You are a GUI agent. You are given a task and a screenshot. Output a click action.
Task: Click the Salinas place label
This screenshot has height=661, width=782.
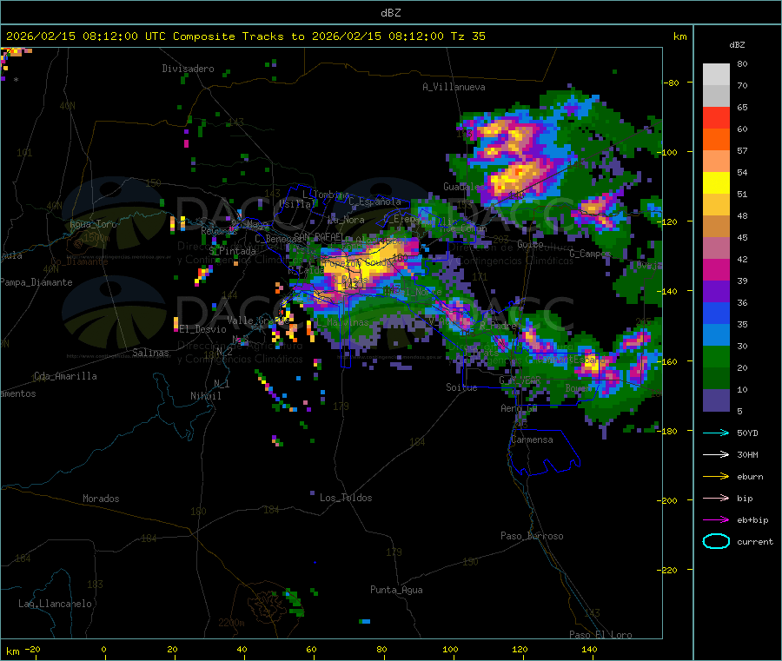tap(150, 353)
